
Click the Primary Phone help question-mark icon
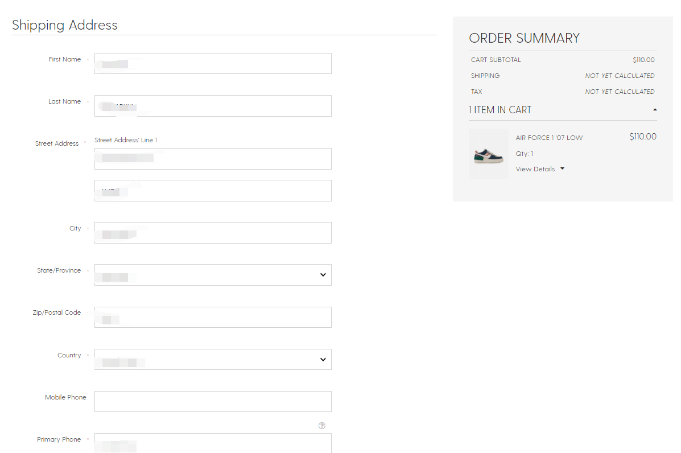pyautogui.click(x=322, y=426)
